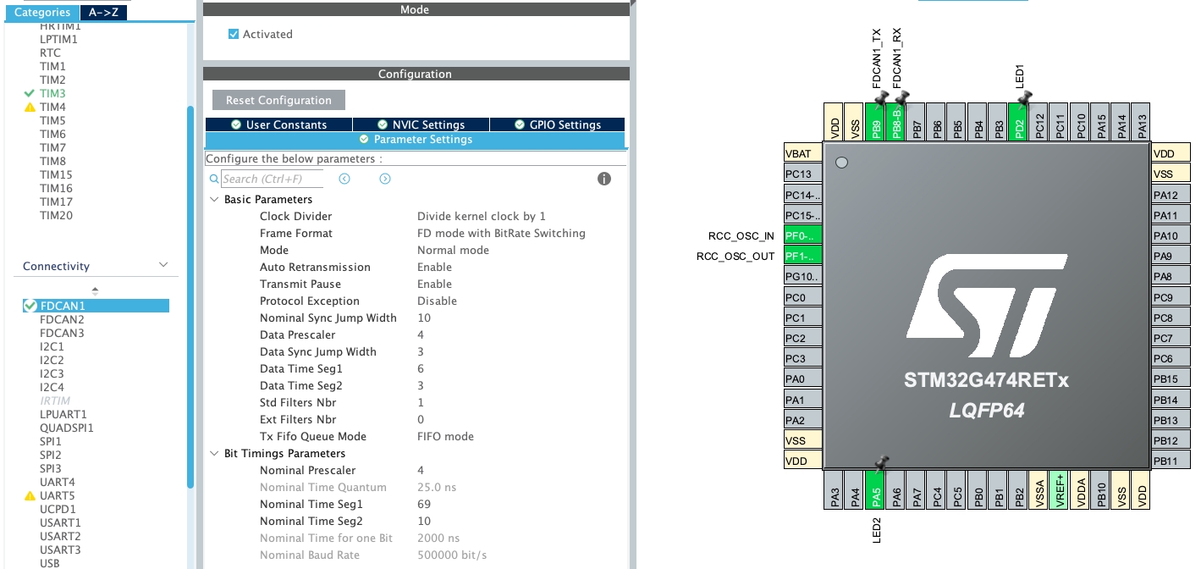Click the pushpin icon on pin PD2

(1024, 100)
